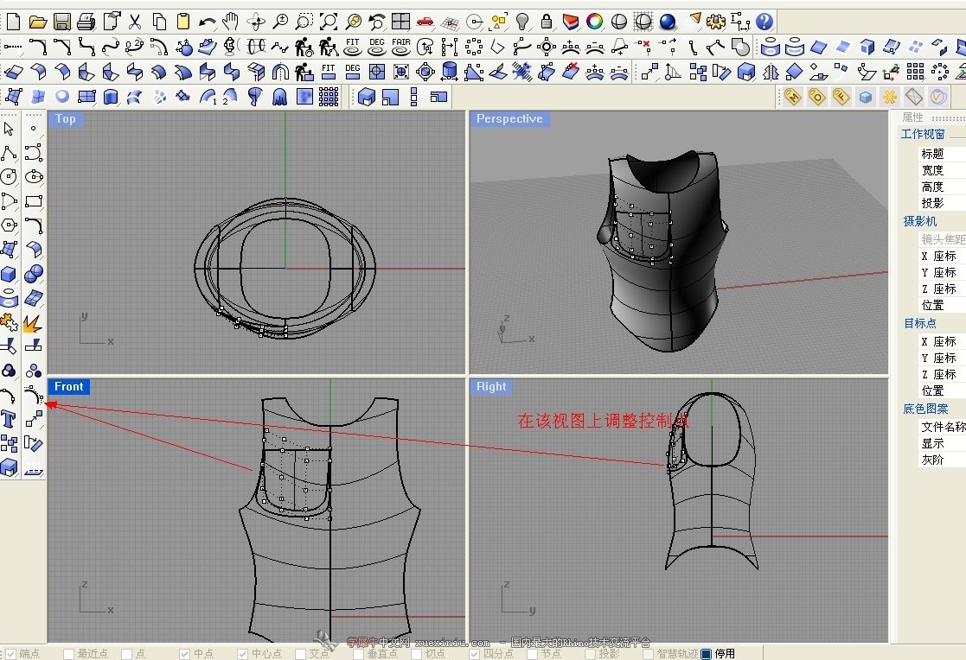Click the Front viewport title

coord(69,387)
